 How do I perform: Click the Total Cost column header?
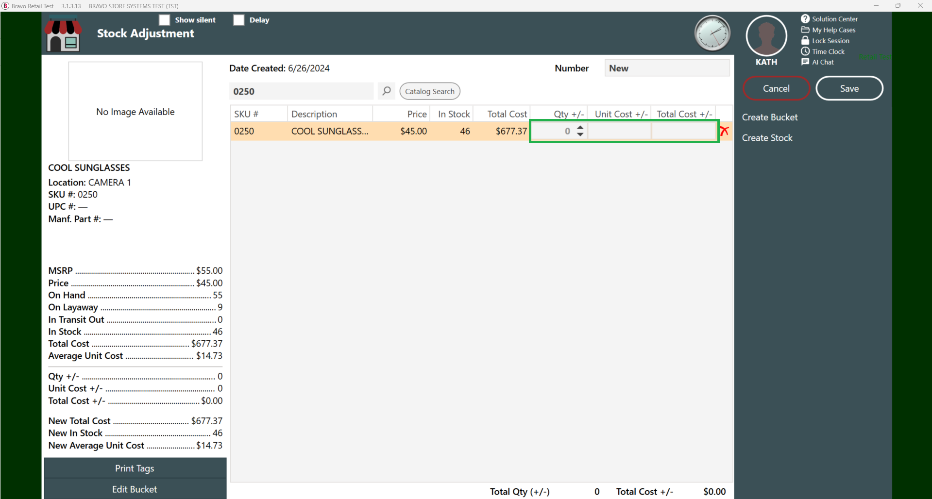502,114
